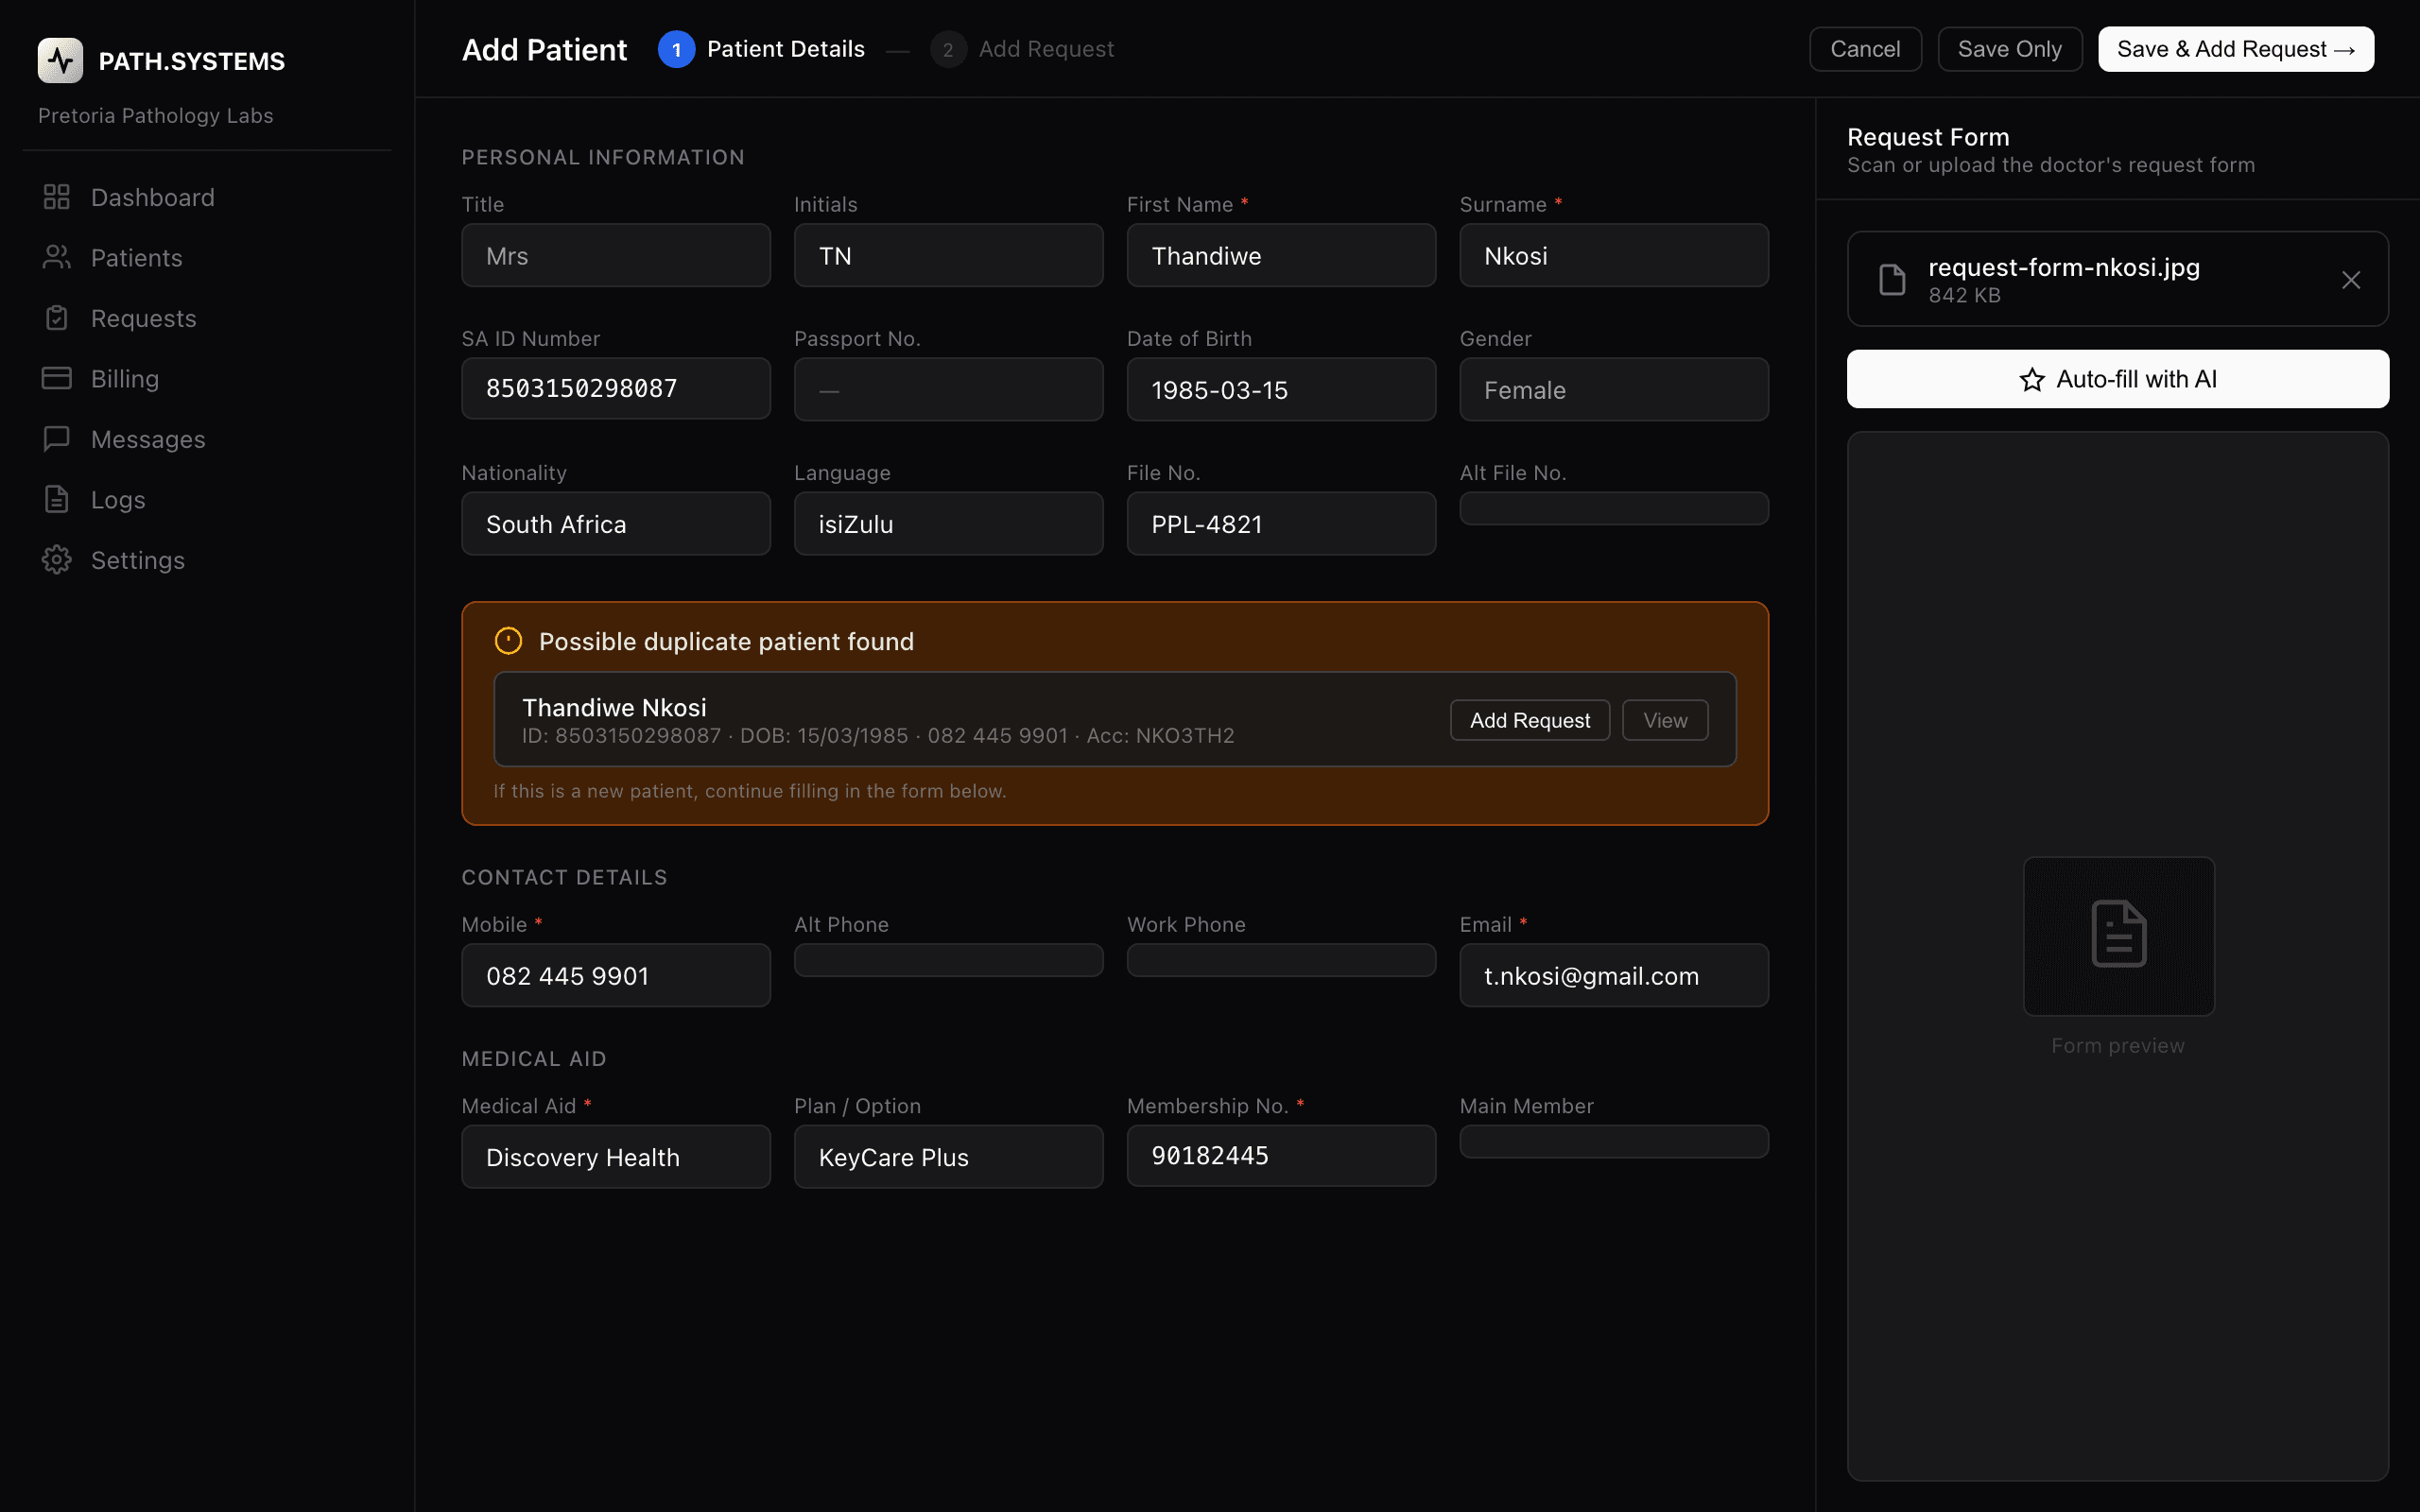Screen dimensions: 2420x1512
Task: Open the Medical Aid dropdown
Action: (x=616, y=1157)
